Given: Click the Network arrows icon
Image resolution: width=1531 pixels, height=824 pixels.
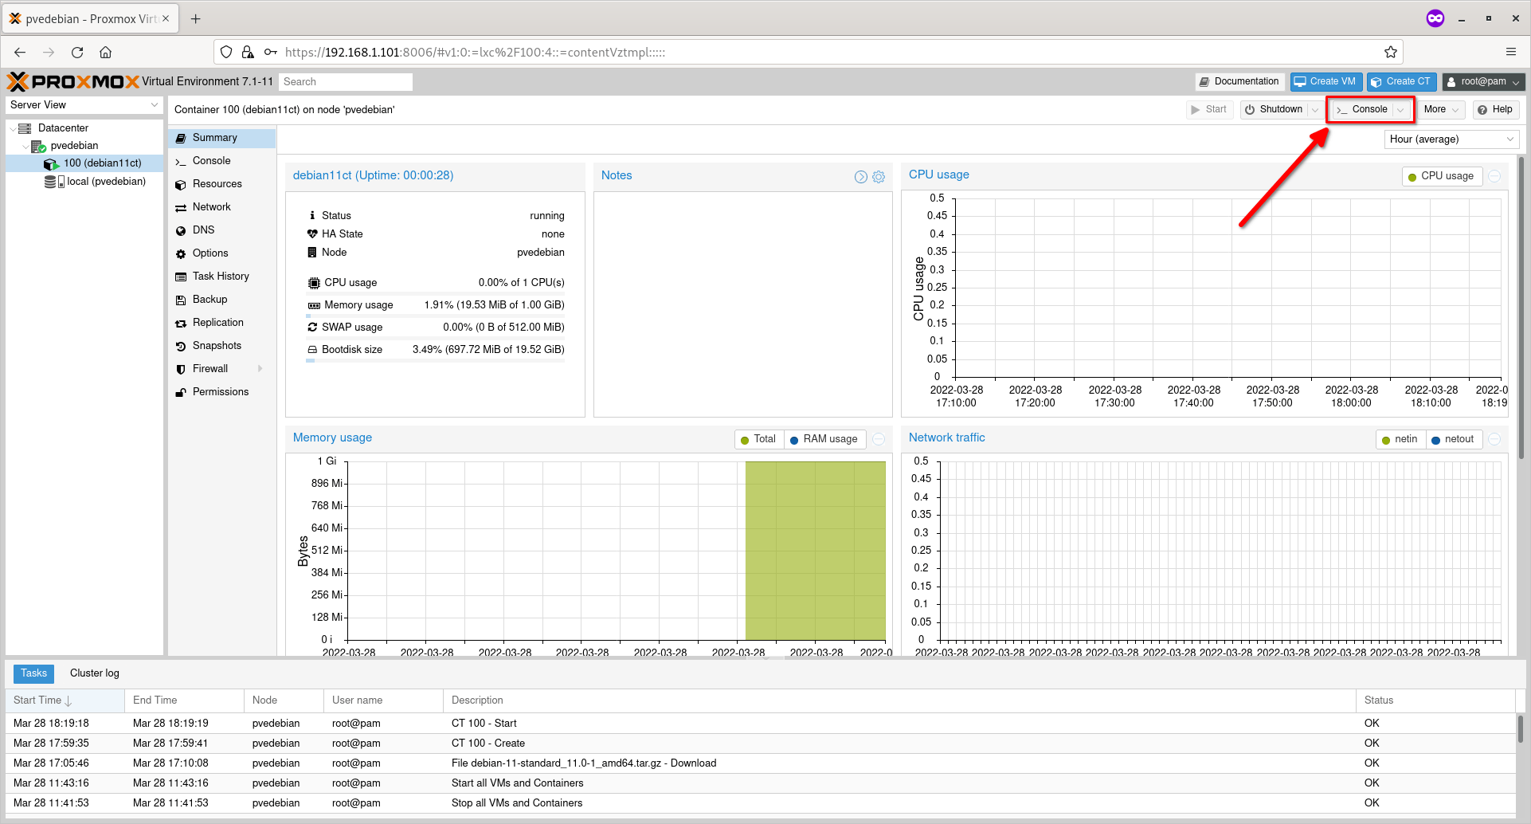Looking at the screenshot, I should click(181, 207).
